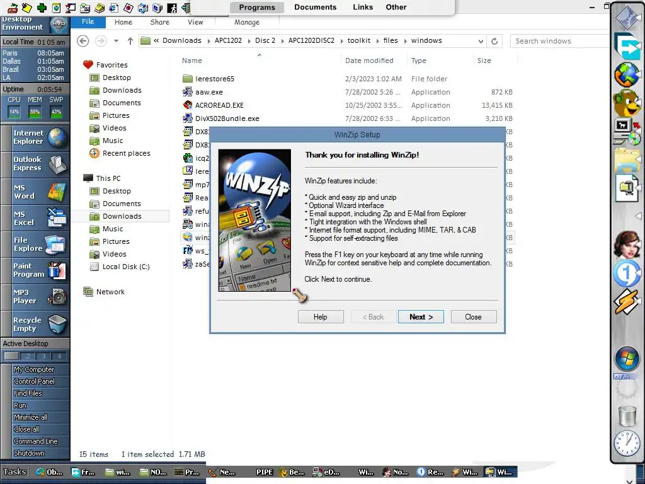Viewport: 645px width, 484px height.
Task: Select DivX502Bundle.exe in file list
Action: click(348, 118)
